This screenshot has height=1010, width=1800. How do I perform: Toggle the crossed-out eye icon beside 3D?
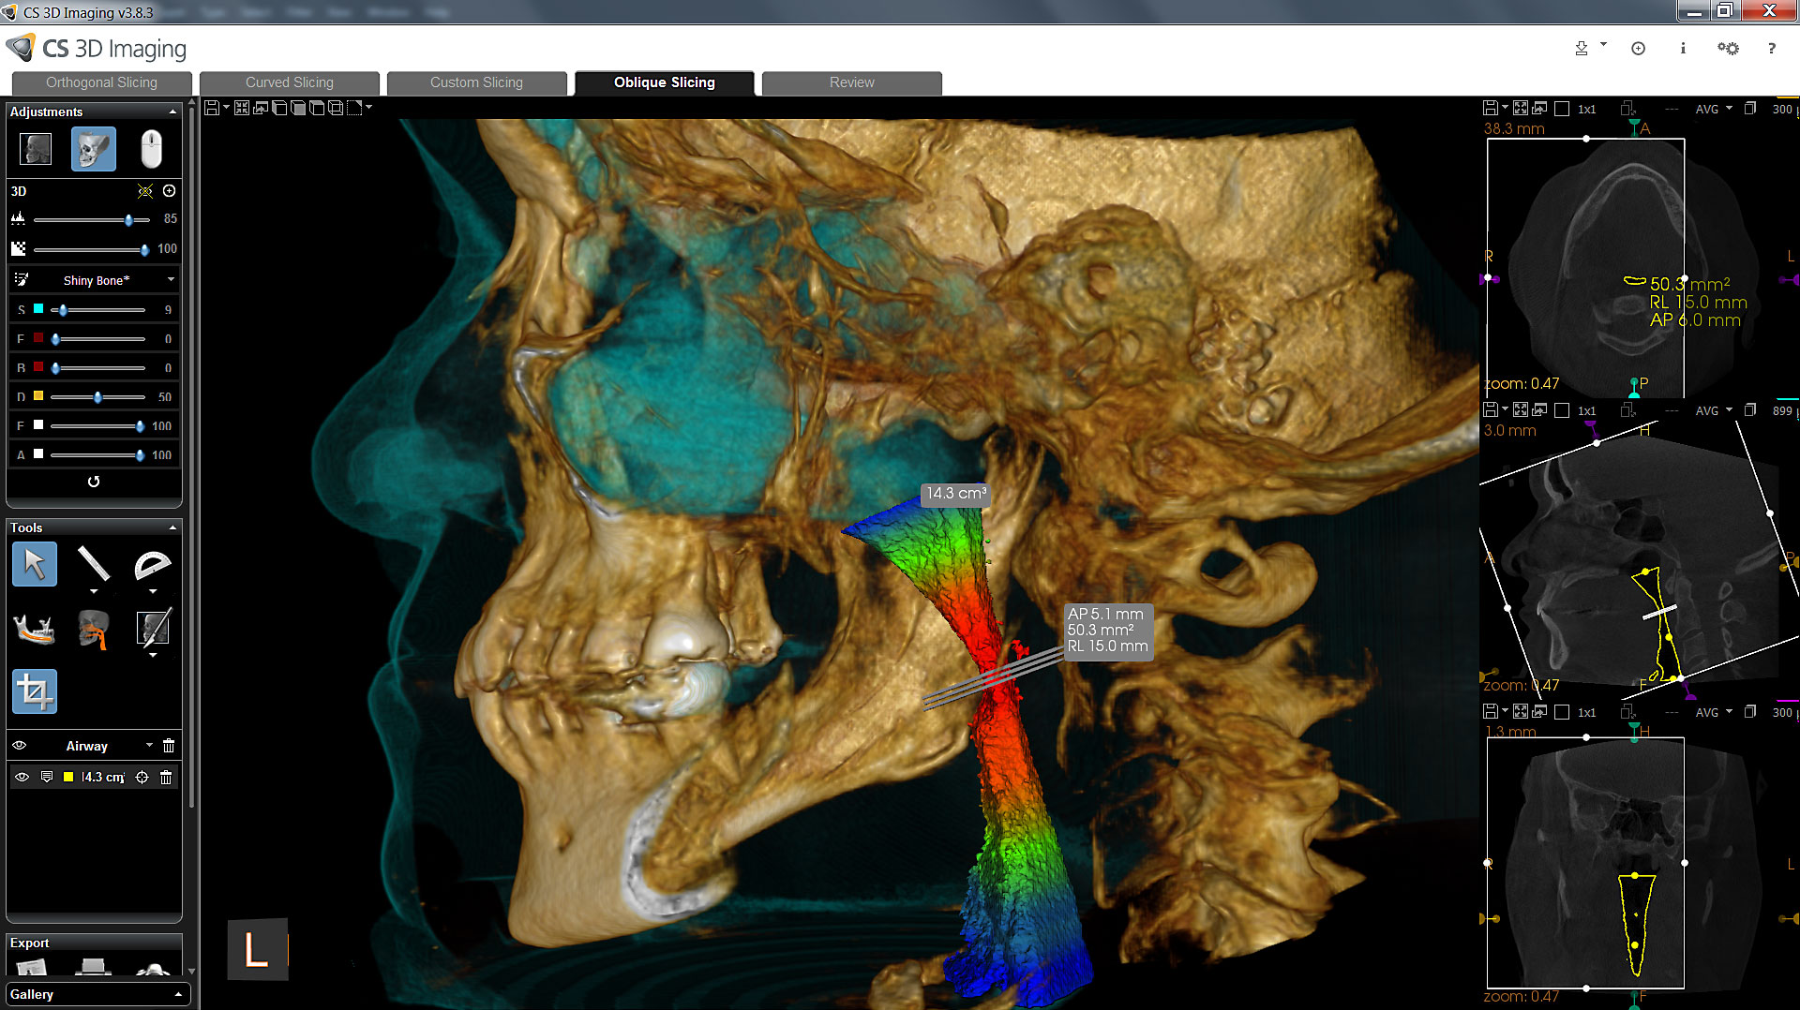pos(144,191)
